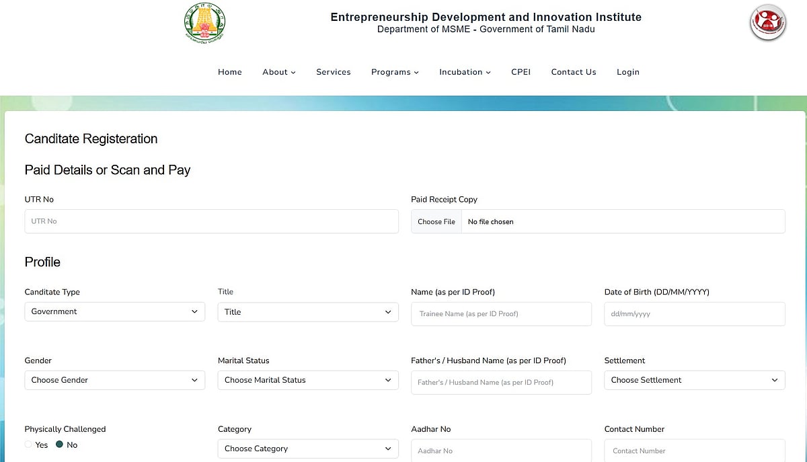Open the Contact Us page
Viewport: 807px width, 462px height.
point(573,72)
